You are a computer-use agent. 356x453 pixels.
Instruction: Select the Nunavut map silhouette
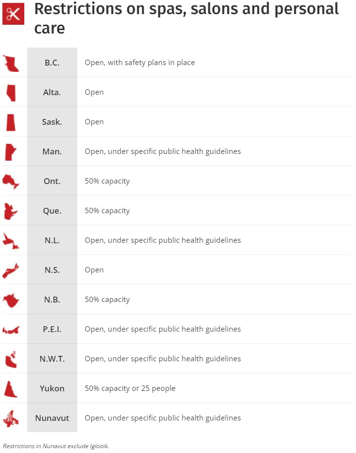tap(11, 419)
